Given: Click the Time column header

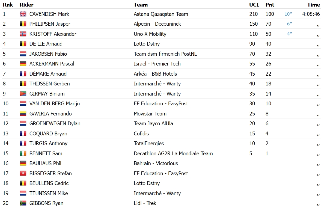Looking at the screenshot, I should pyautogui.click(x=313, y=5).
